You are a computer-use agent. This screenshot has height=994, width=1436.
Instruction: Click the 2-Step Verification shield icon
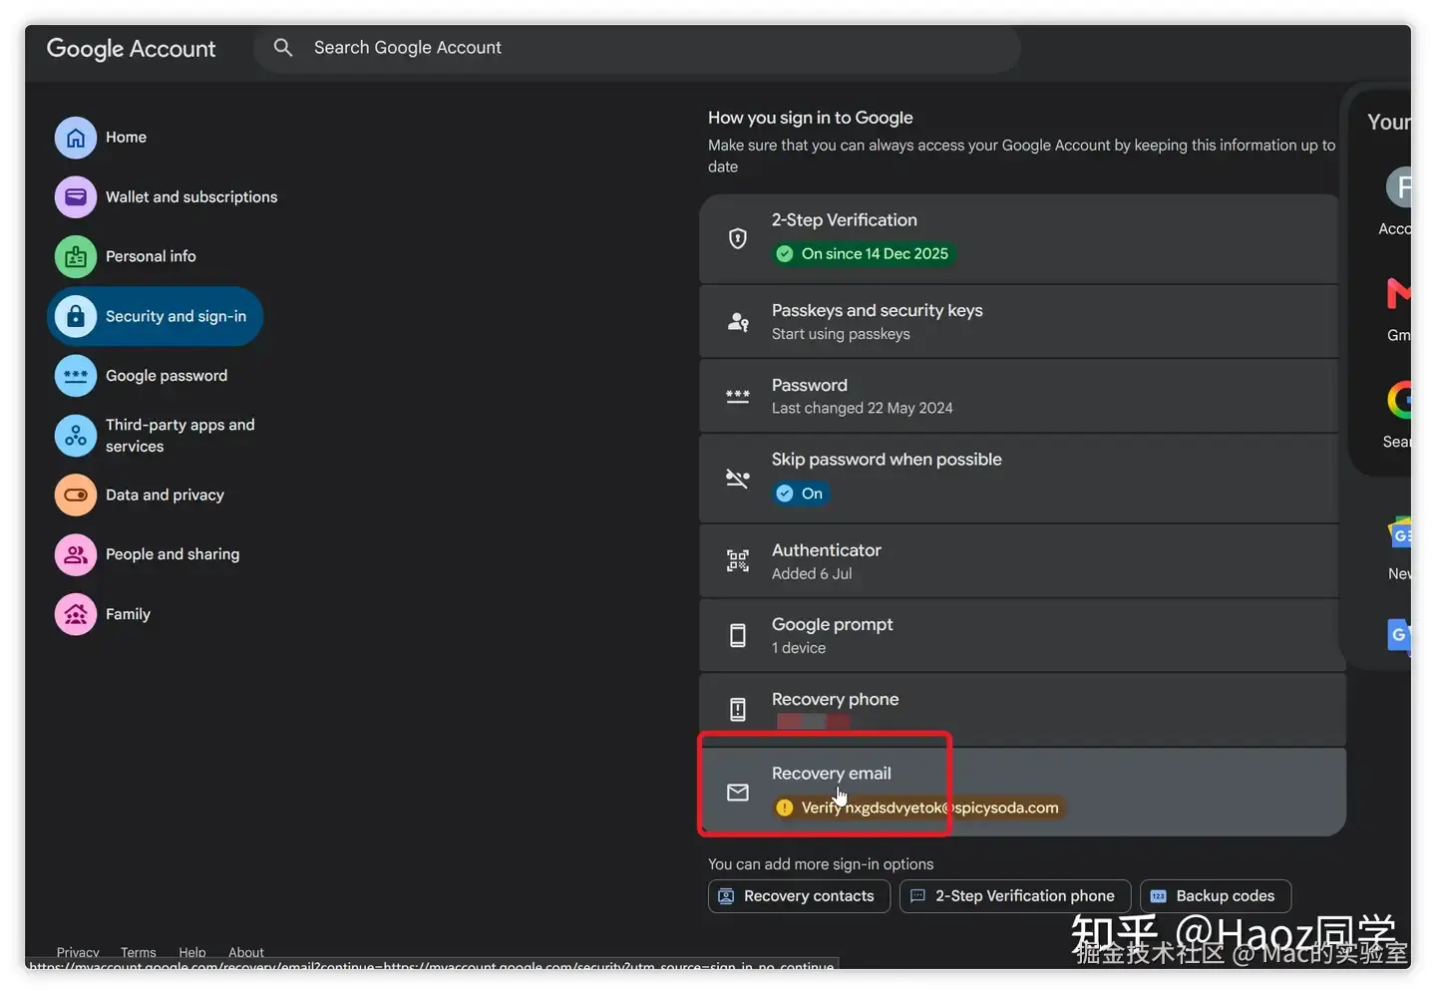point(738,238)
